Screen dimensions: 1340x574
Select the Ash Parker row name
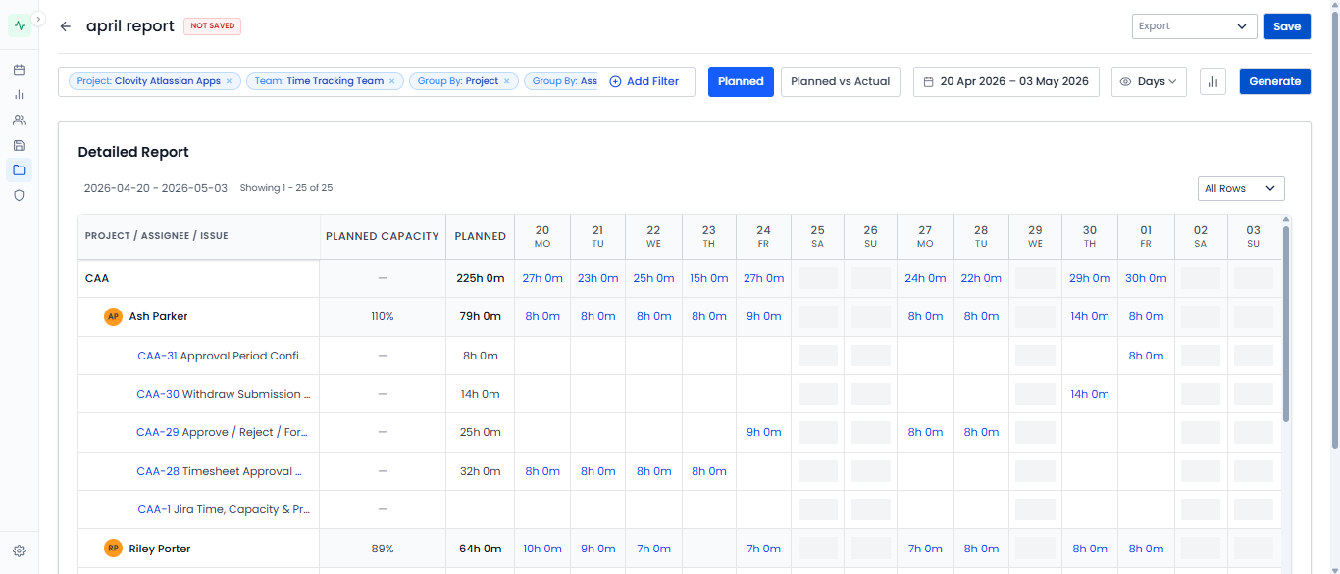pos(158,316)
